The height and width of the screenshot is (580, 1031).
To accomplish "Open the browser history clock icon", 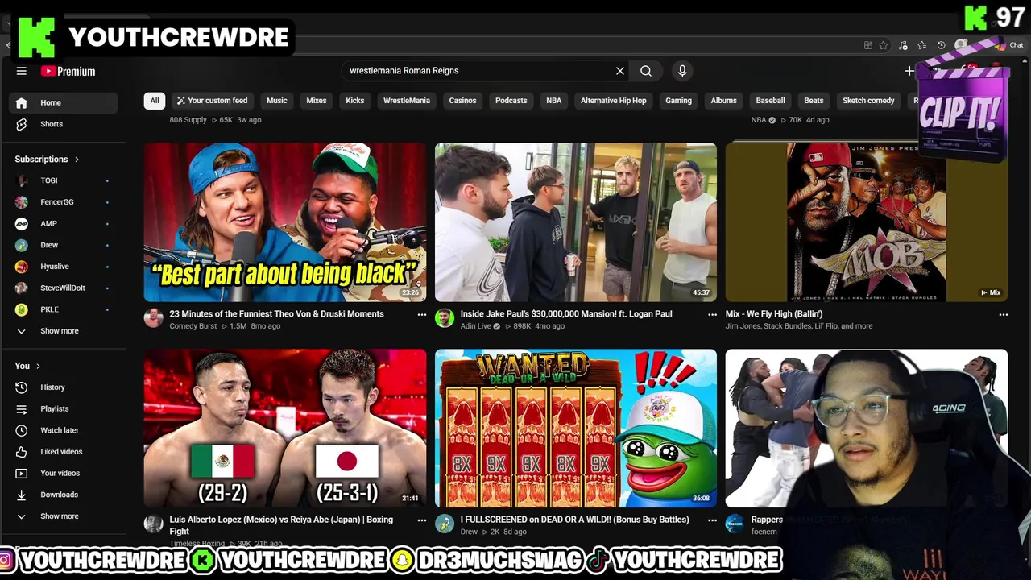I will (x=942, y=45).
